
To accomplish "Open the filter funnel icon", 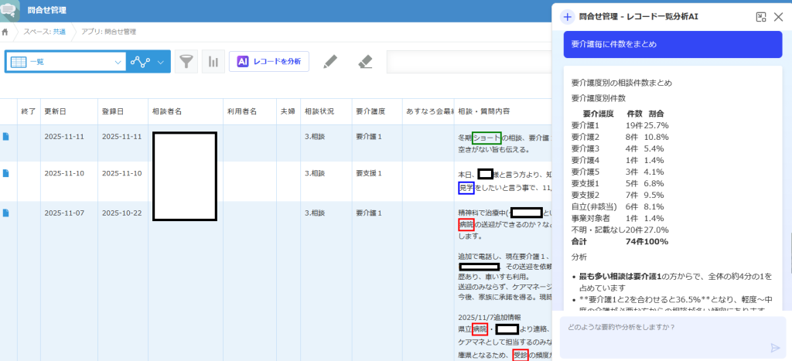I will click(186, 62).
